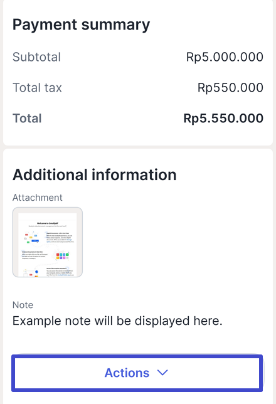Click the Subtotal label
Screen dimensions: 276x404
pyautogui.click(x=36, y=57)
